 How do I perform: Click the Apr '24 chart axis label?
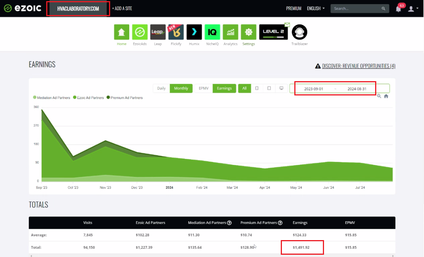coord(265,187)
